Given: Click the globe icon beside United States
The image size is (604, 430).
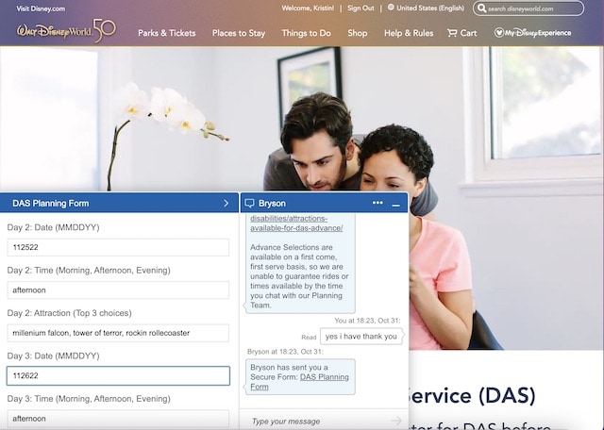Looking at the screenshot, I should click(x=391, y=8).
